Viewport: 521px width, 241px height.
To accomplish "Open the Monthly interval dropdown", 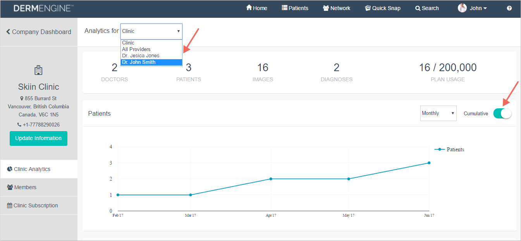I will (438, 113).
